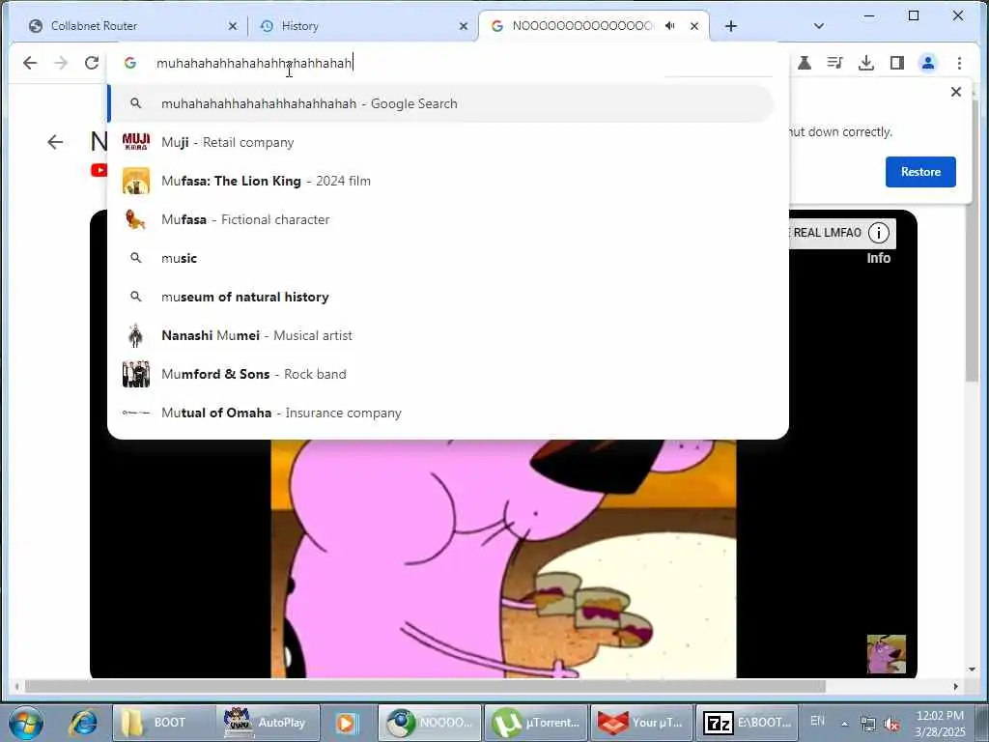Open video Info circle icon
Image resolution: width=989 pixels, height=742 pixels.
(879, 233)
